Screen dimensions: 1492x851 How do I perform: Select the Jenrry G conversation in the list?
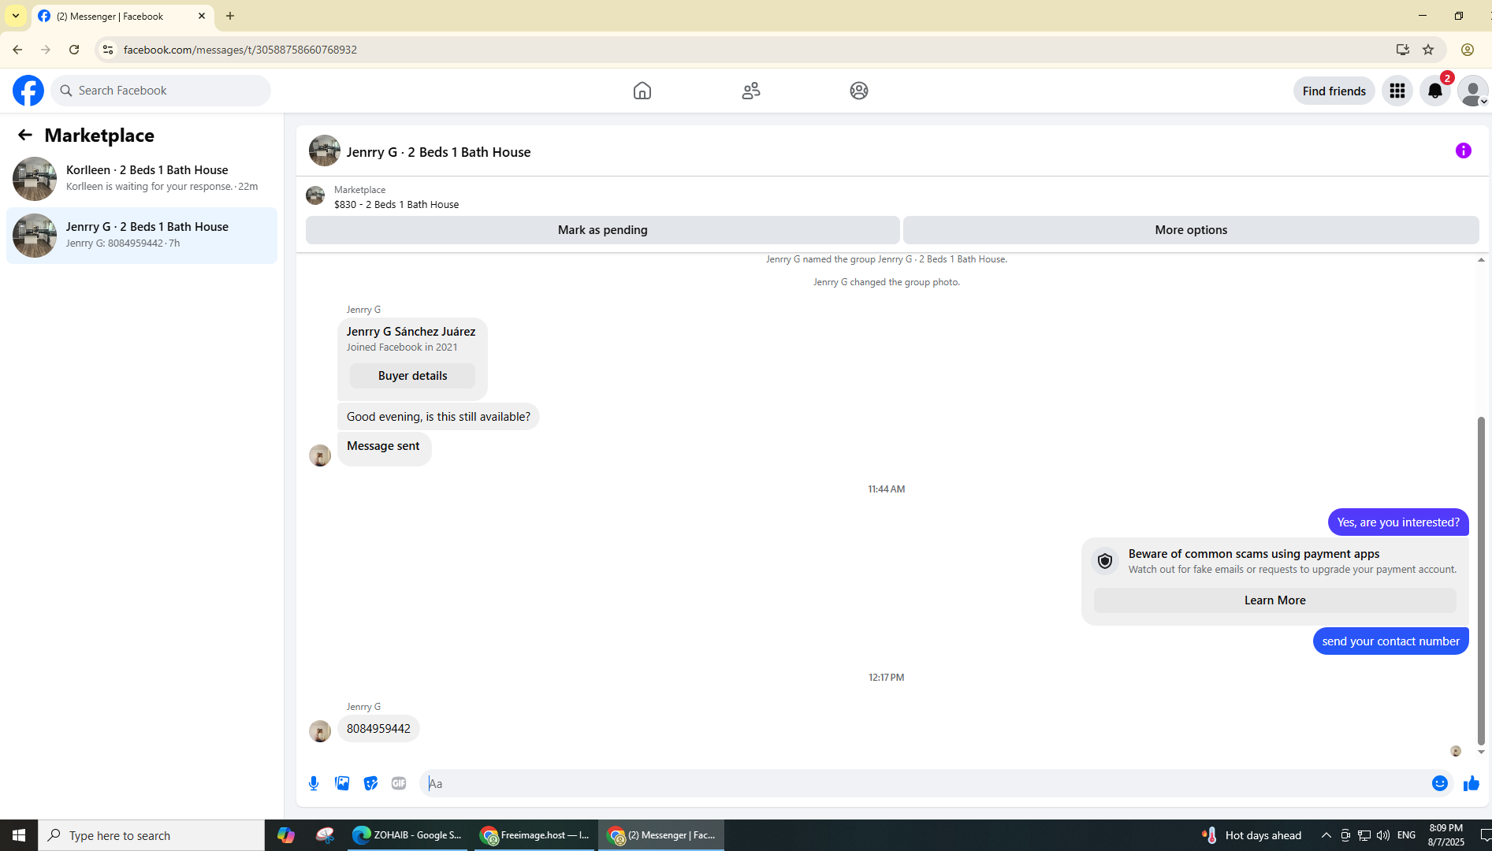click(x=142, y=236)
